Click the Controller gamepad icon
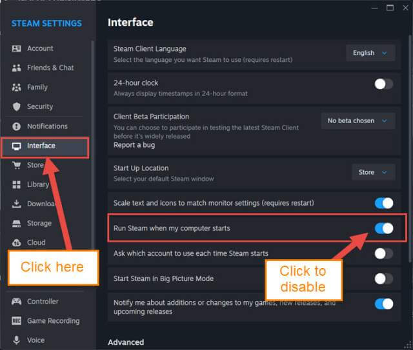Screen dimensions: 413x350 pos(16,302)
